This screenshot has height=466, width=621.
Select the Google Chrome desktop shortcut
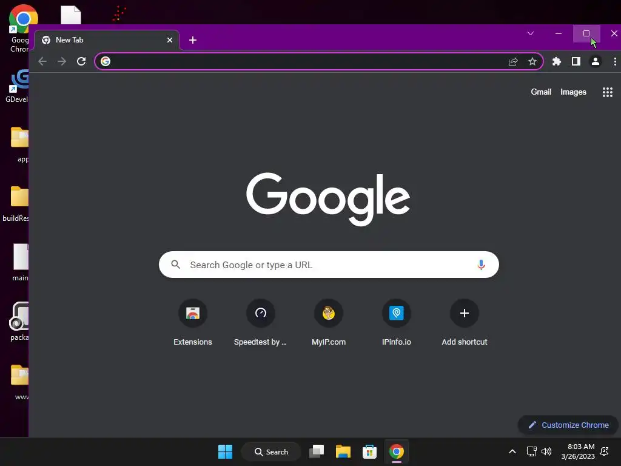click(20, 29)
